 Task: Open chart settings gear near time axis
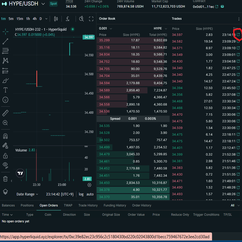point(89,185)
